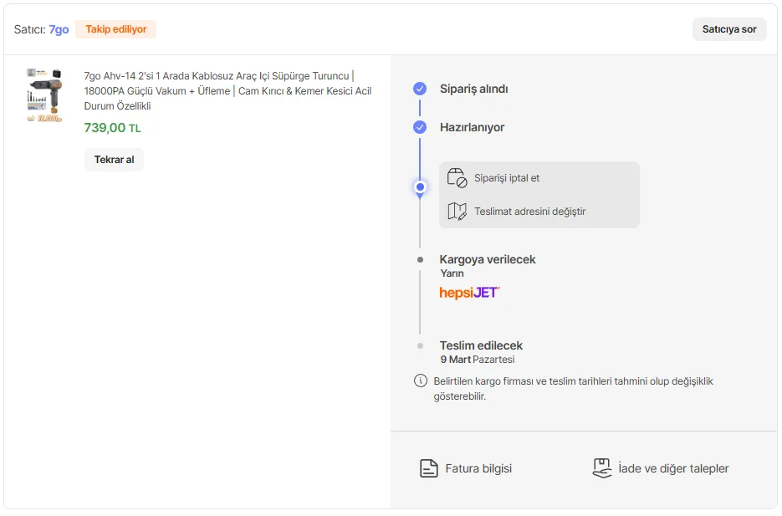Click the Sipariş alındı checkmark icon
This screenshot has width=782, height=516.
click(x=420, y=89)
